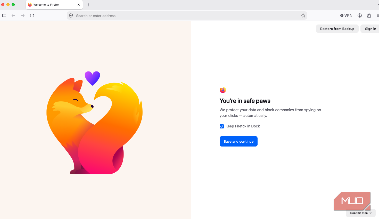Click Restore from Backup
The height and width of the screenshot is (219, 379).
337,29
